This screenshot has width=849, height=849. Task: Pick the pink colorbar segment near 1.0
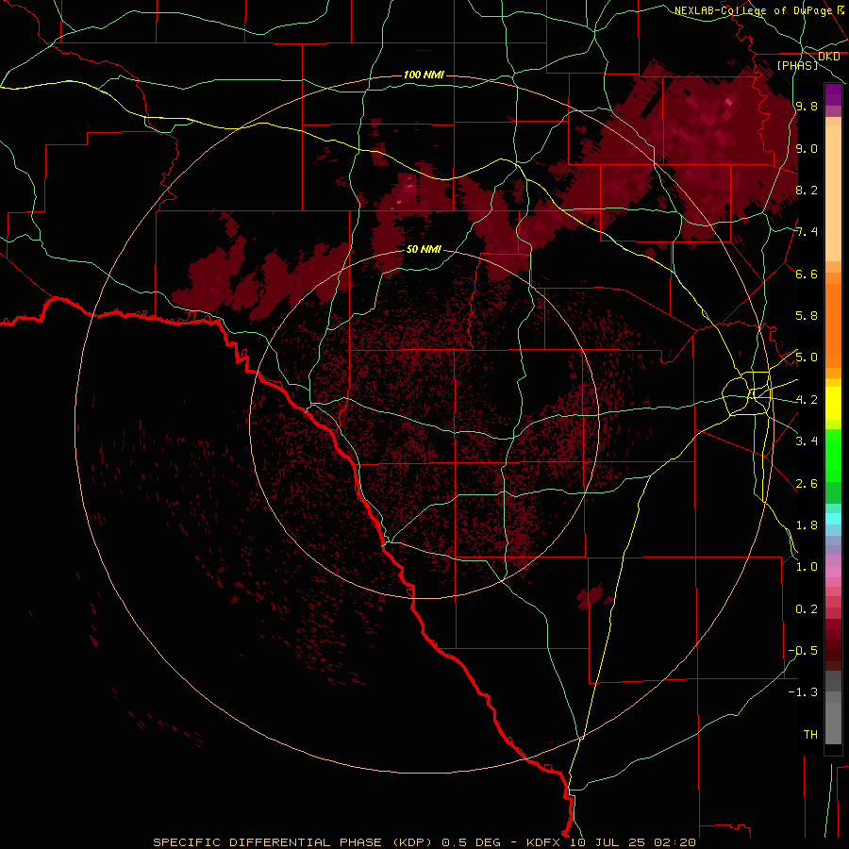click(833, 572)
